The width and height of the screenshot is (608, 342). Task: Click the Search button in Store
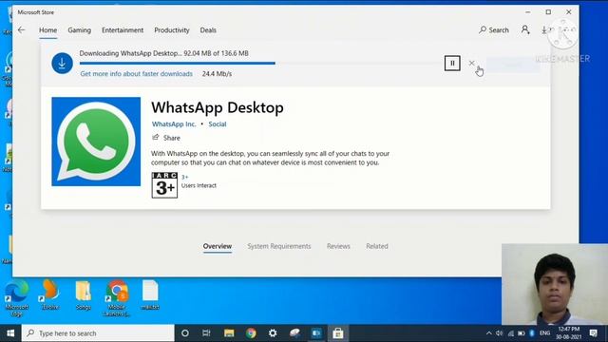(494, 29)
